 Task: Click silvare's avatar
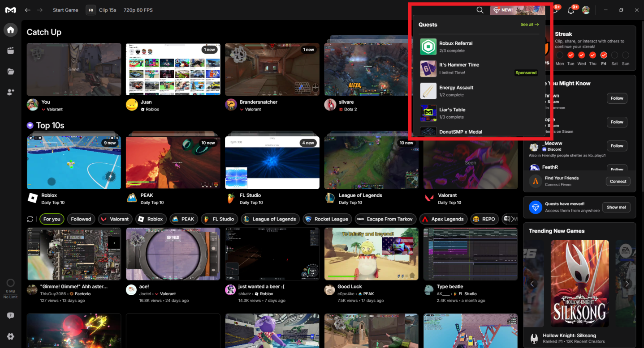(x=330, y=105)
